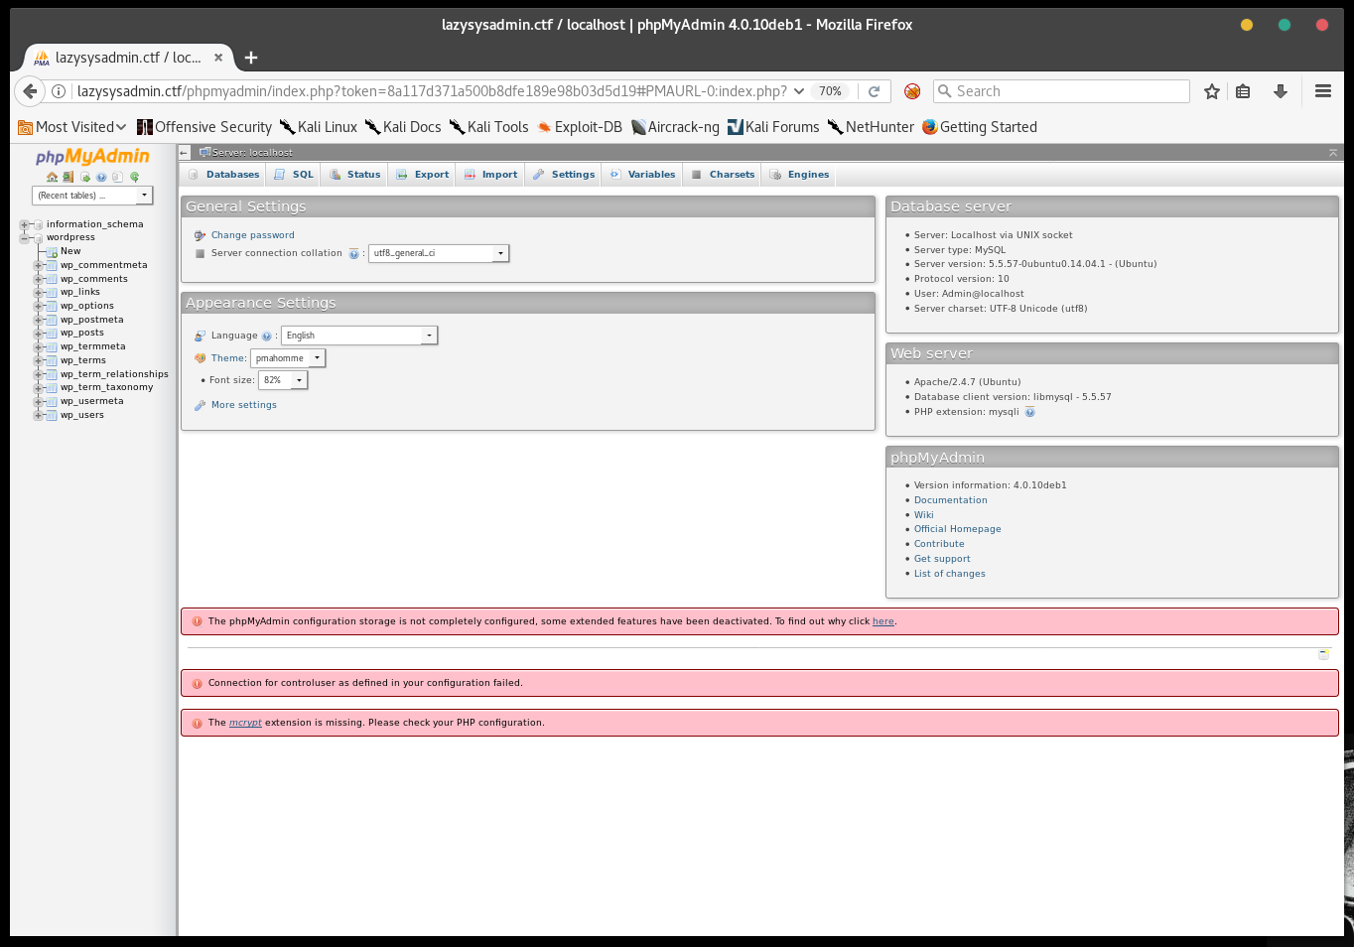Open the Font size dropdown

283,380
